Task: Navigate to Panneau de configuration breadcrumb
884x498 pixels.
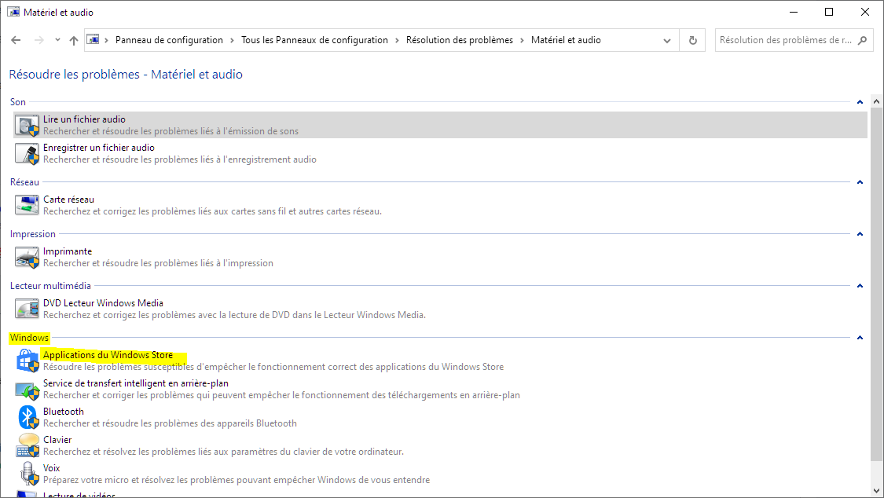Action: click(x=169, y=40)
